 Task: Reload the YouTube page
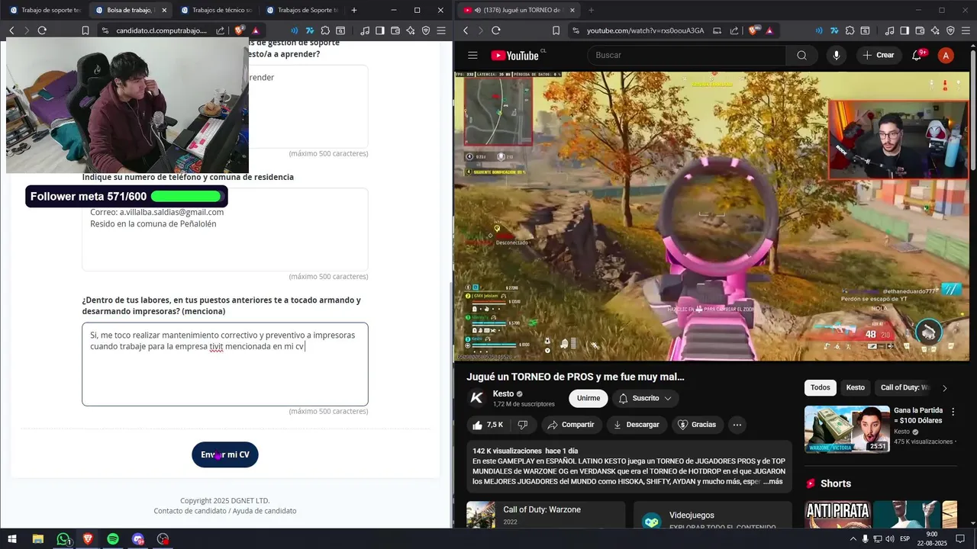click(496, 30)
